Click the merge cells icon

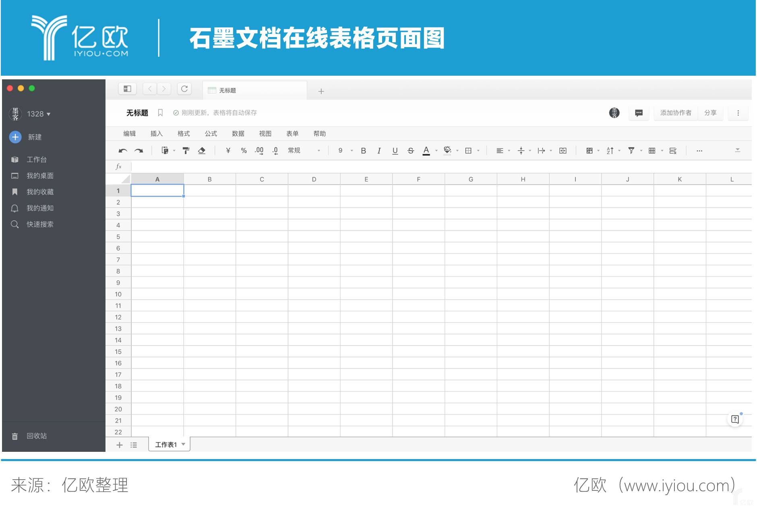[563, 151]
